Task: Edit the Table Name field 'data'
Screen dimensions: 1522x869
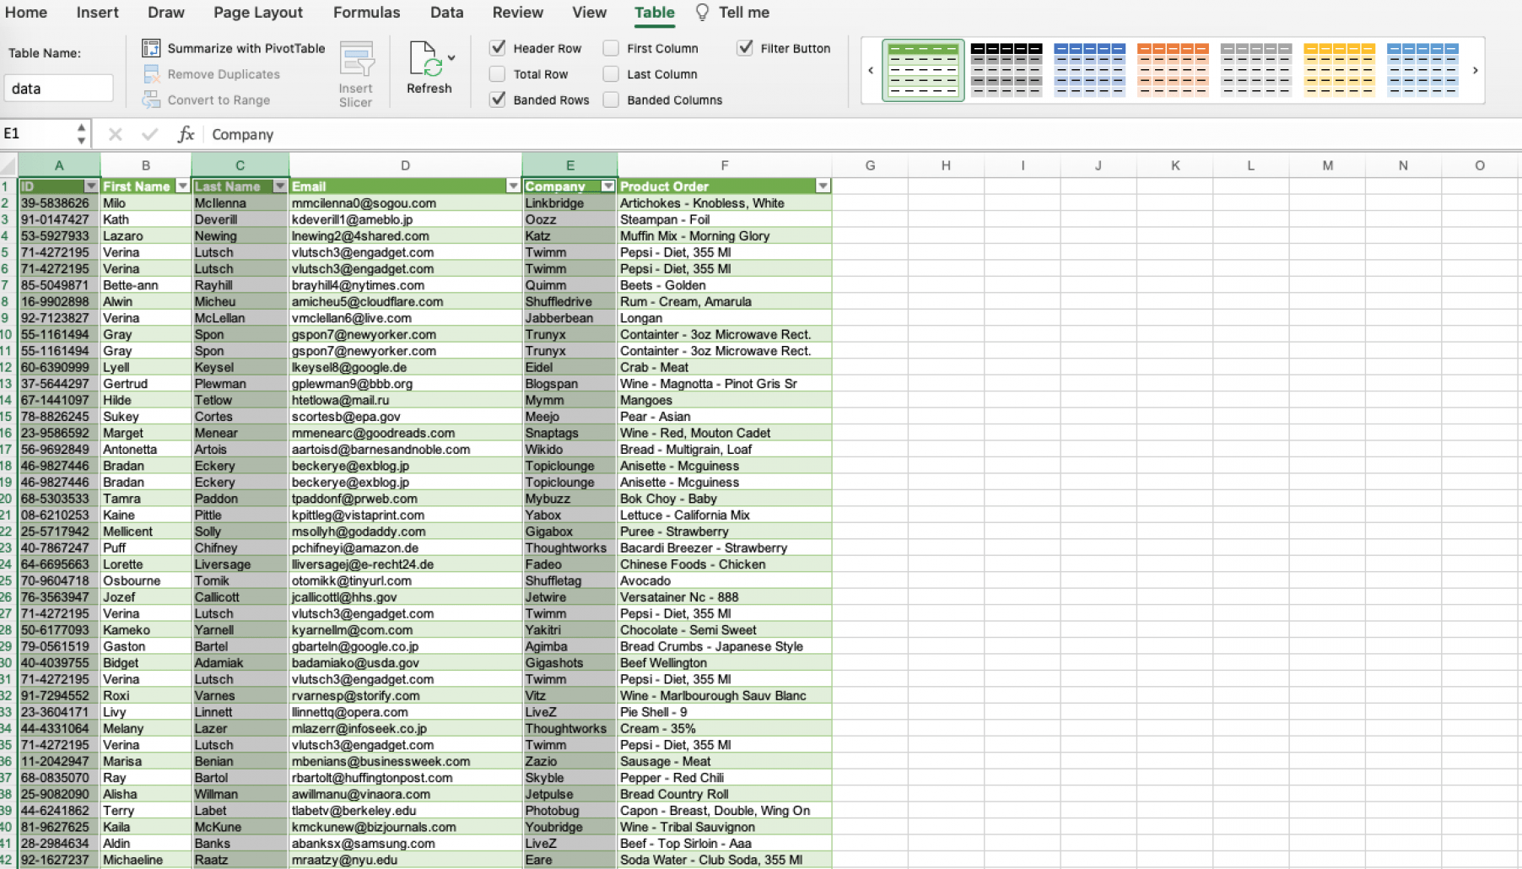Action: pos(58,88)
